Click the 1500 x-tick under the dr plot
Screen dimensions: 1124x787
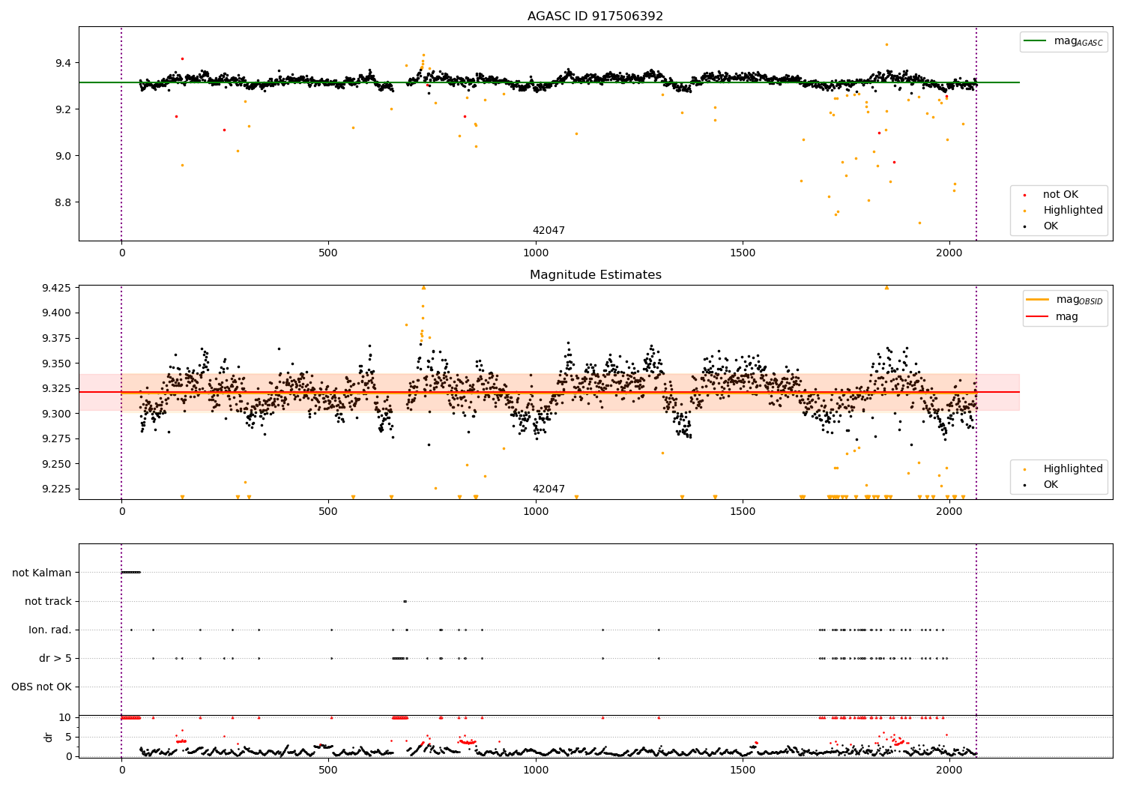tap(743, 770)
